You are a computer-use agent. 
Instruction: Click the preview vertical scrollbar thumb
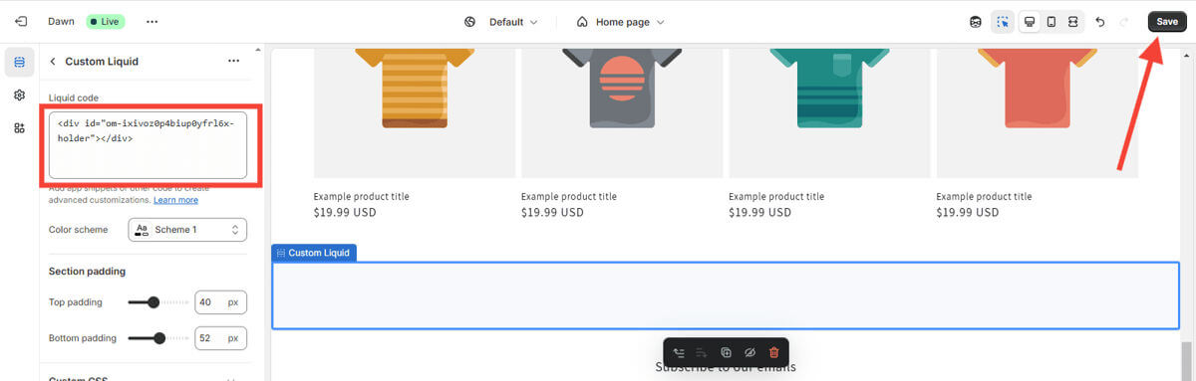[1187, 360]
